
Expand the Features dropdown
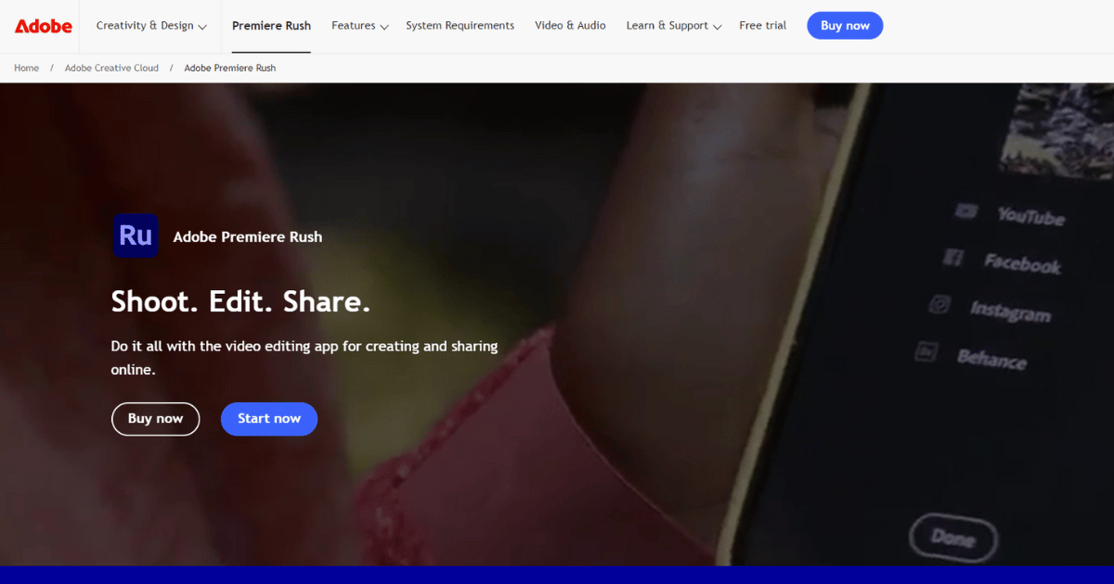pyautogui.click(x=360, y=26)
